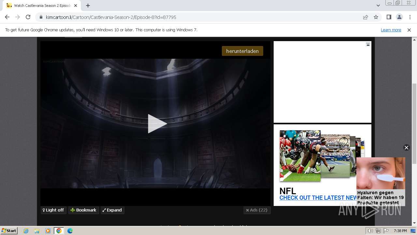The height and width of the screenshot is (235, 417).
Task: Bookmark this episode
Action: tap(83, 210)
